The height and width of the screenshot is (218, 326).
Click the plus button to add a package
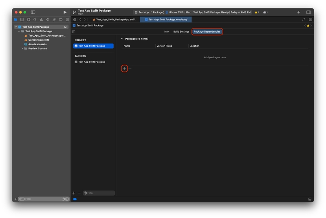pos(125,68)
